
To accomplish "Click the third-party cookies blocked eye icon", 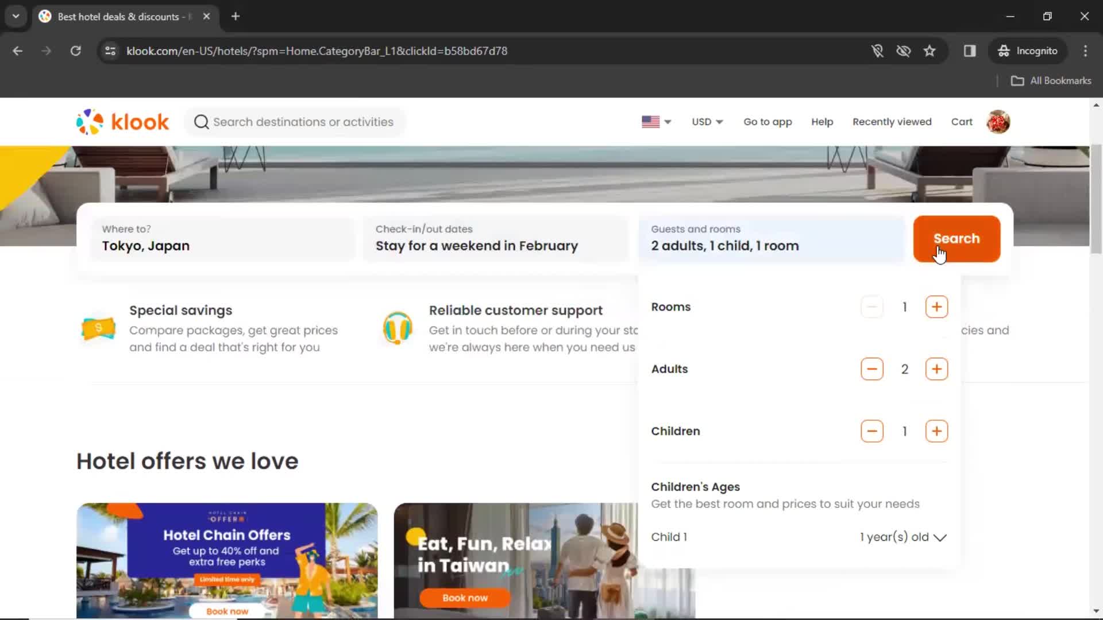I will [x=904, y=51].
